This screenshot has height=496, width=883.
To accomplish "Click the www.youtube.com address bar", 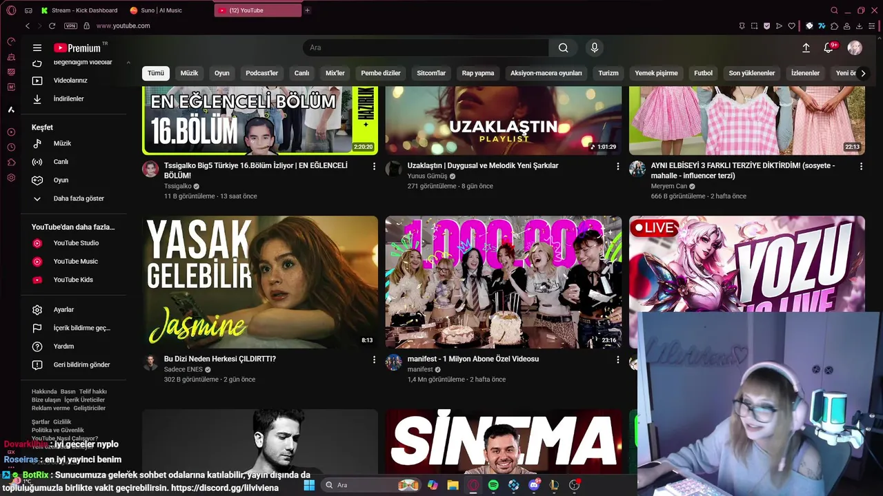I will pyautogui.click(x=123, y=25).
